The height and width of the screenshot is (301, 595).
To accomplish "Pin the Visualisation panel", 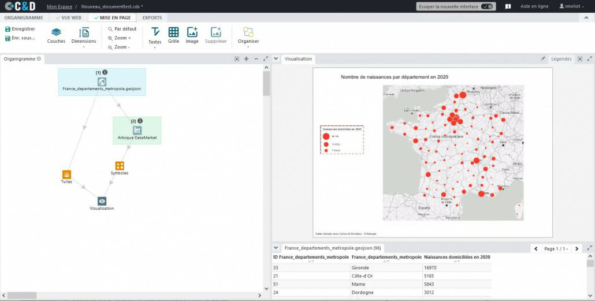I will pos(542,59).
